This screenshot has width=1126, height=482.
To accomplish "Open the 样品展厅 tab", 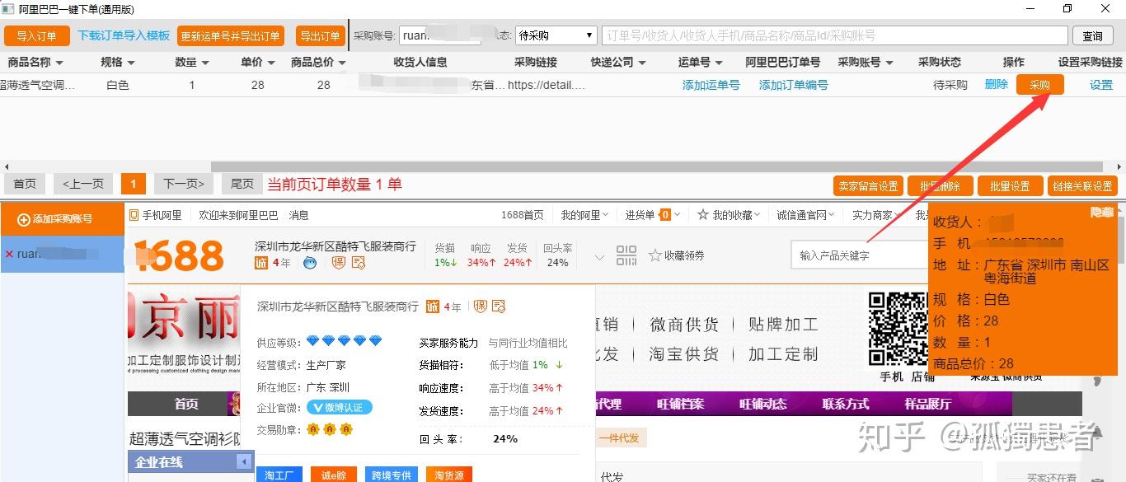I will [927, 404].
